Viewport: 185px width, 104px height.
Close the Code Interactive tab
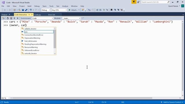(32, 15)
